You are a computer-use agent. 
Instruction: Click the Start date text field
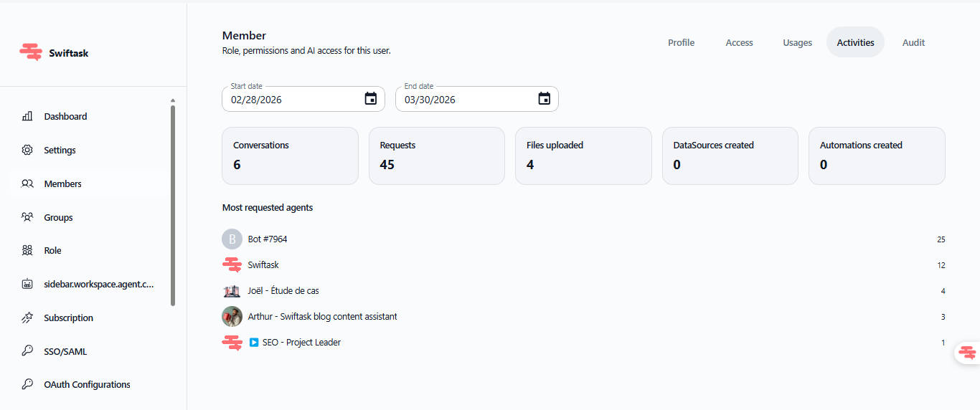[291, 100]
